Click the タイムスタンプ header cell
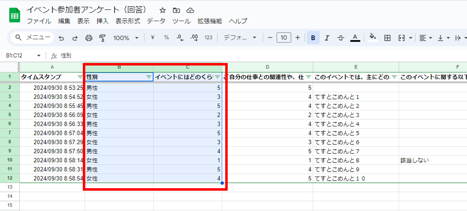This screenshot has width=467, height=211. [53, 77]
